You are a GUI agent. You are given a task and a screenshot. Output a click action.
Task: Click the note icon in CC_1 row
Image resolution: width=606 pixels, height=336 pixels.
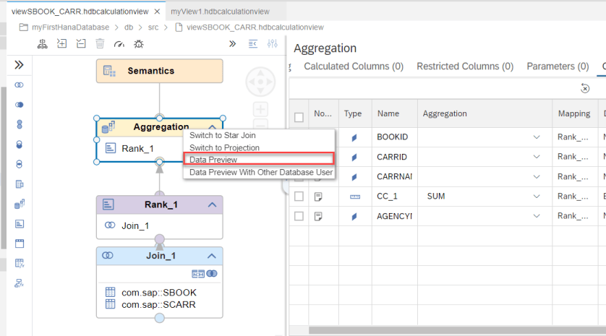click(x=318, y=197)
